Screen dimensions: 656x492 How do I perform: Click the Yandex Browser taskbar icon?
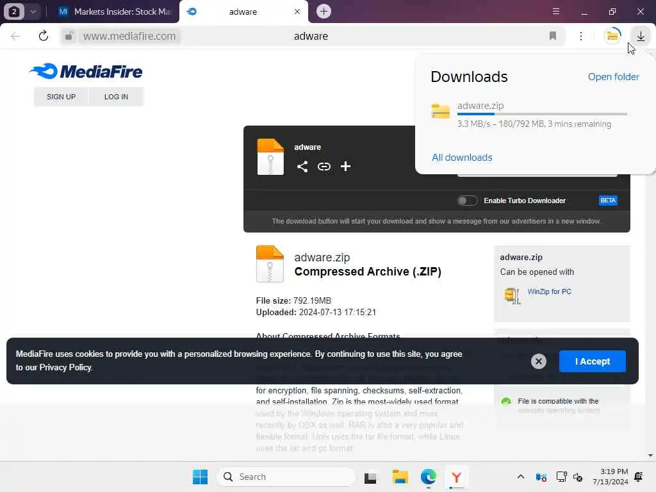pyautogui.click(x=456, y=477)
